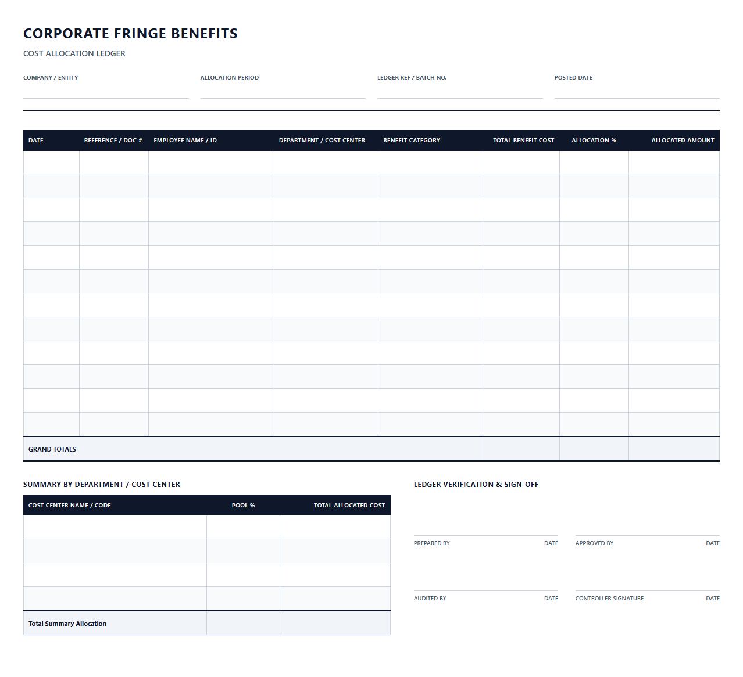Click the 'GRAND TOTALS' row label
Screen dimensions: 743x677
pos(52,449)
